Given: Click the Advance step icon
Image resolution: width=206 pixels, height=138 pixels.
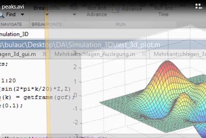Looking at the screenshot, I should pyautogui.click(x=115, y=9).
